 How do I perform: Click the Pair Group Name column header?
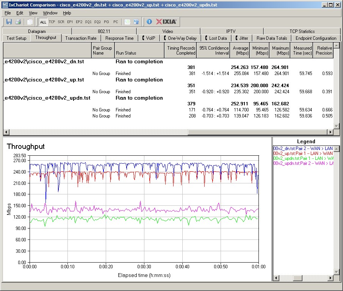tap(103, 50)
